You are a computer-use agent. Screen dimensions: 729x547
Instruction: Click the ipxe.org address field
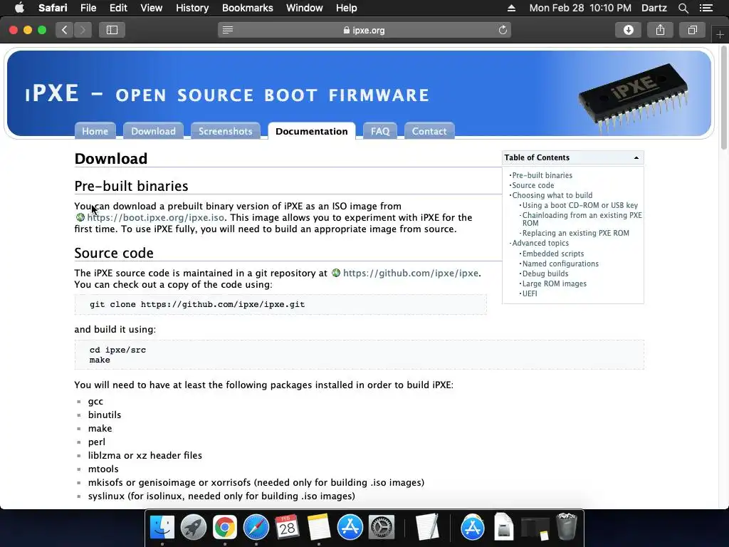click(x=364, y=30)
